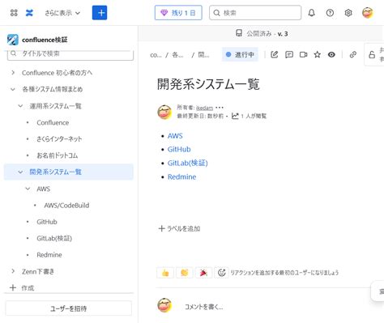Open the GitLab(検証) link in page body
This screenshot has width=384, height=323.
[188, 163]
